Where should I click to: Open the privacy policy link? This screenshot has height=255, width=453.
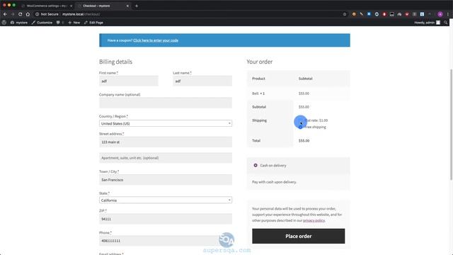click(314, 220)
